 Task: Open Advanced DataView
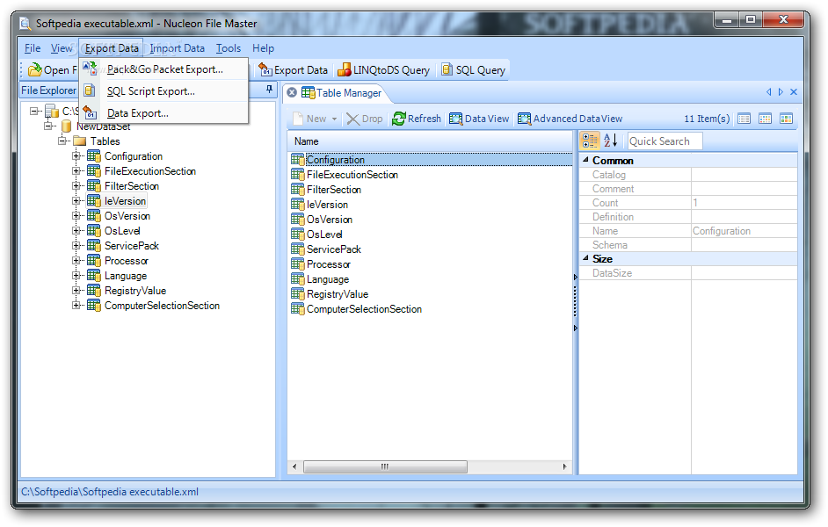[x=570, y=119]
